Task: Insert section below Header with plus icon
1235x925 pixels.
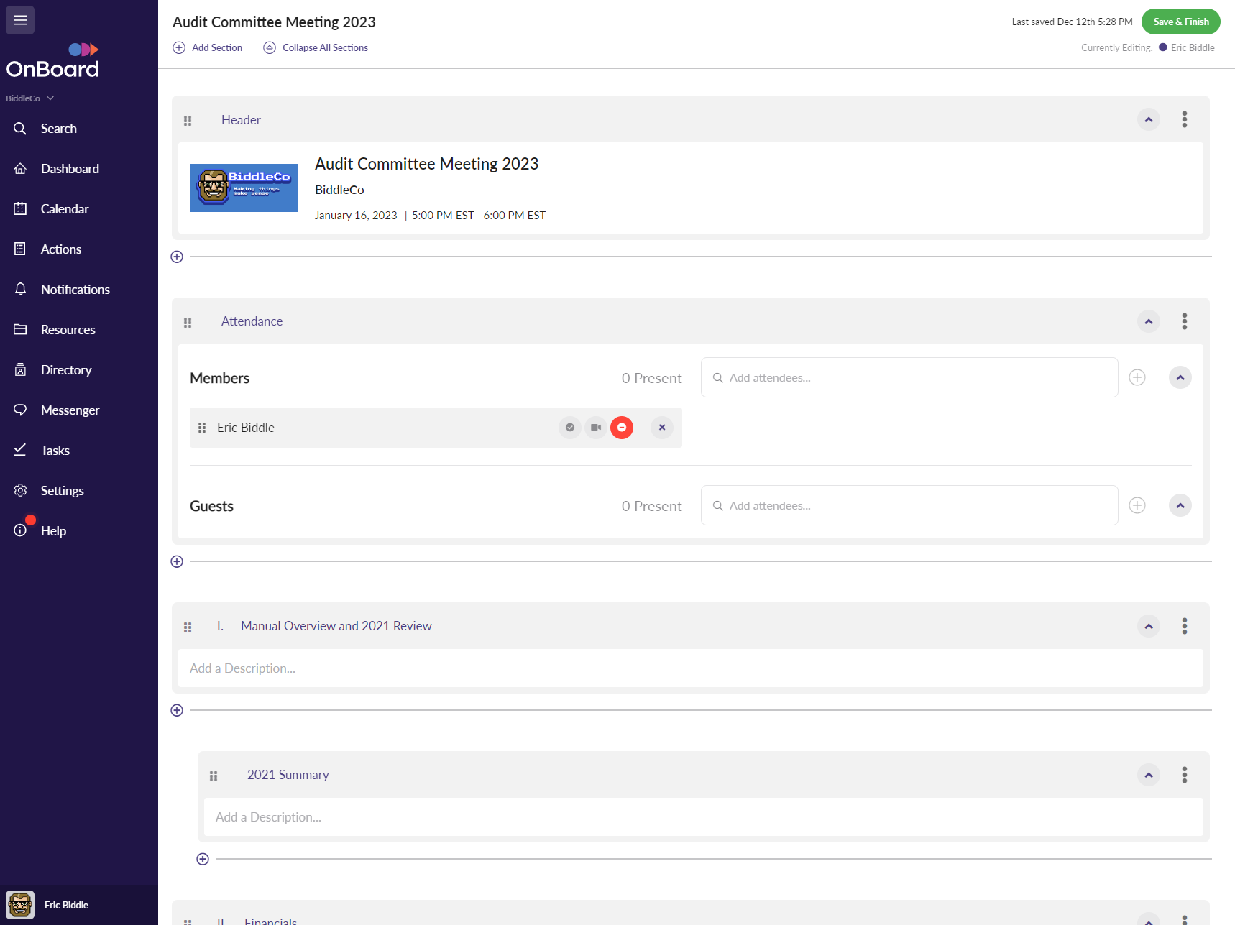Action: (177, 257)
